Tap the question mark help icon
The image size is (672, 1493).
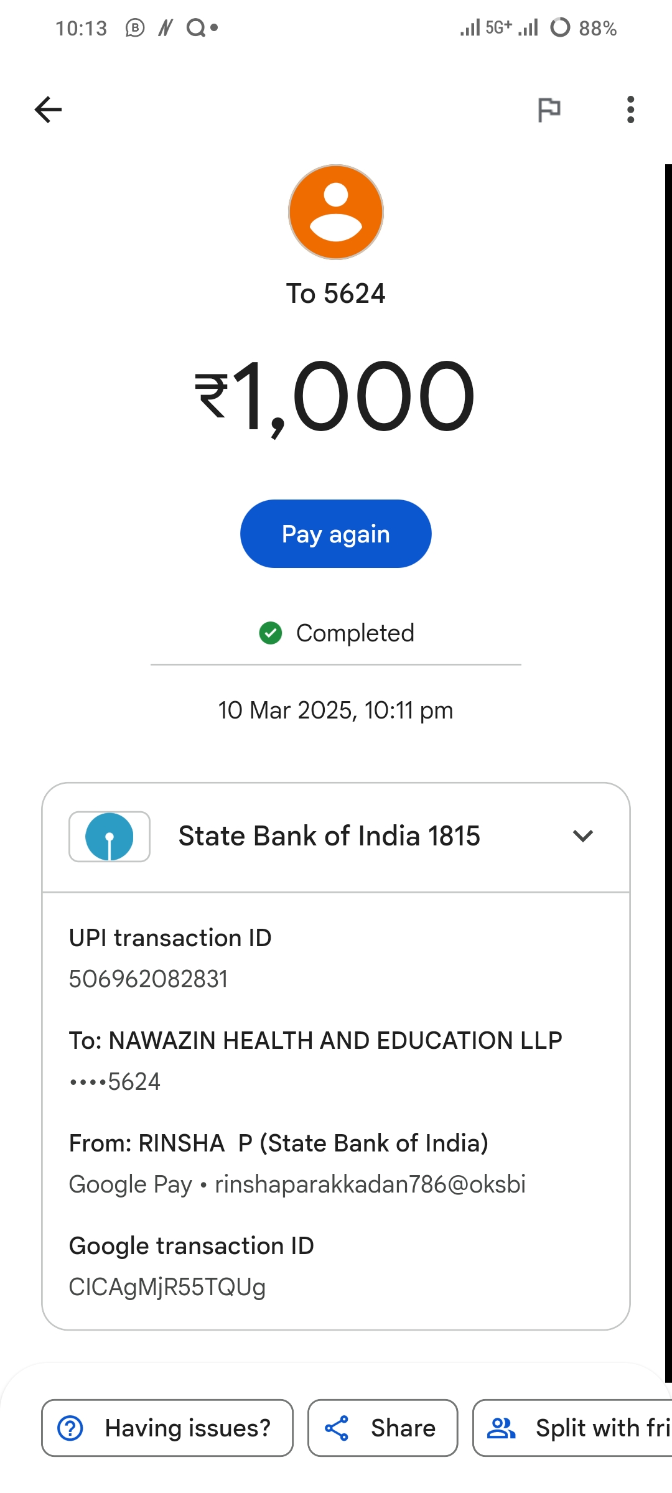[x=70, y=1428]
